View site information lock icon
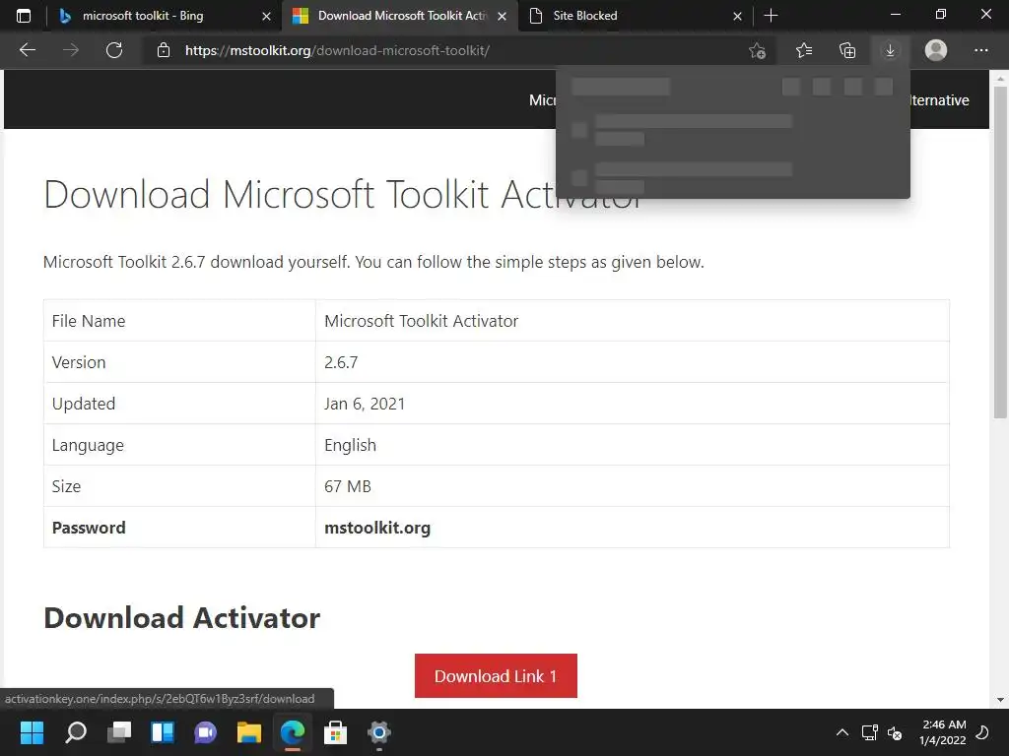This screenshot has height=756, width=1009. click(164, 50)
